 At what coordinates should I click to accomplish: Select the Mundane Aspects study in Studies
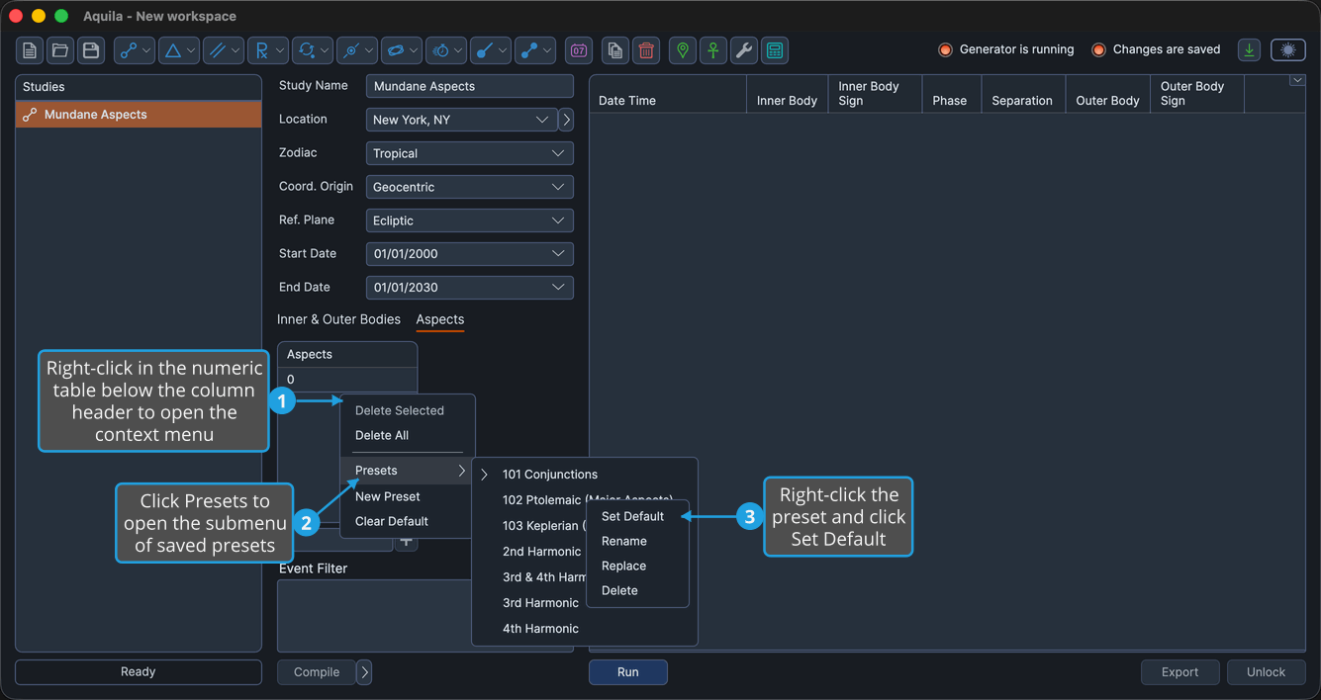(x=139, y=115)
